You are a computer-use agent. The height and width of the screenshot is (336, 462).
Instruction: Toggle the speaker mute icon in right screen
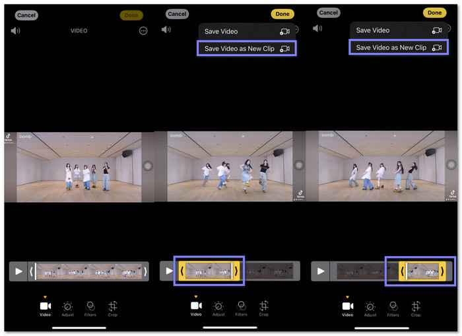pyautogui.click(x=317, y=28)
